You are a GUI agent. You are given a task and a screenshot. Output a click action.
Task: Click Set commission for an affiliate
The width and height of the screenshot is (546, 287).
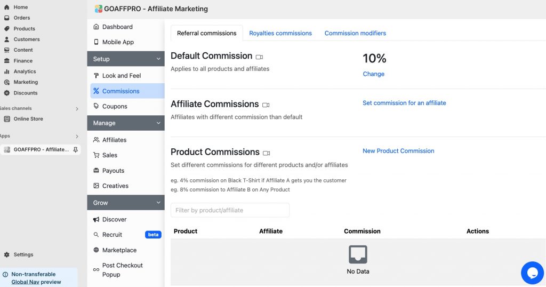click(404, 103)
